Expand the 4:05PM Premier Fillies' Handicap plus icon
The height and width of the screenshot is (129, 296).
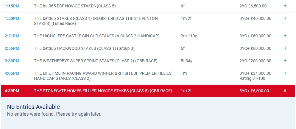coord(285,73)
